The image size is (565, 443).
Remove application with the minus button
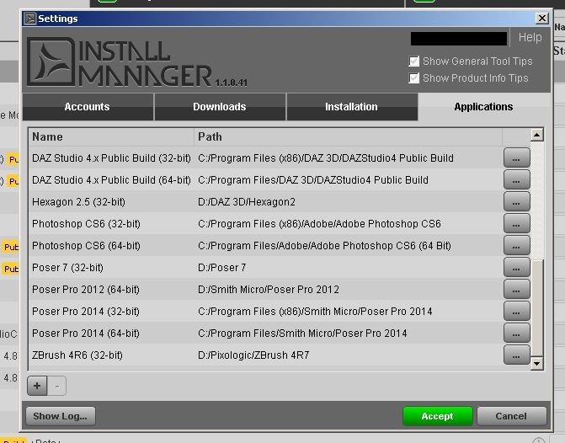(x=57, y=386)
